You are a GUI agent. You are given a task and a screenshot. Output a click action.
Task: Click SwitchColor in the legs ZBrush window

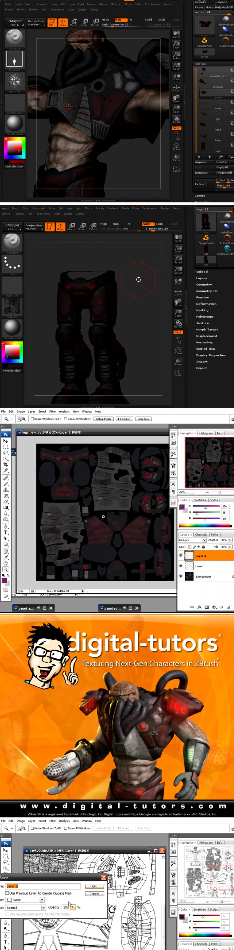pos(12,371)
